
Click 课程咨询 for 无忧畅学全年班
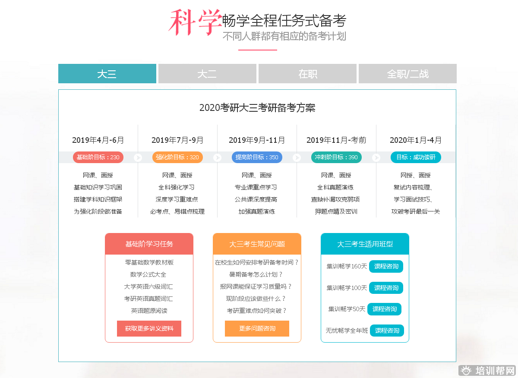pos(387,331)
